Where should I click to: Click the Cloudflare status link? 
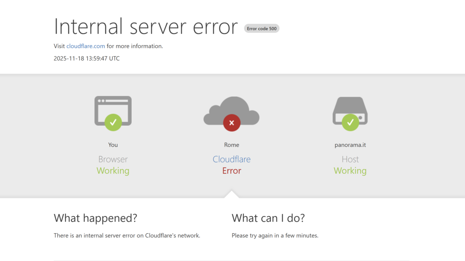click(231, 159)
